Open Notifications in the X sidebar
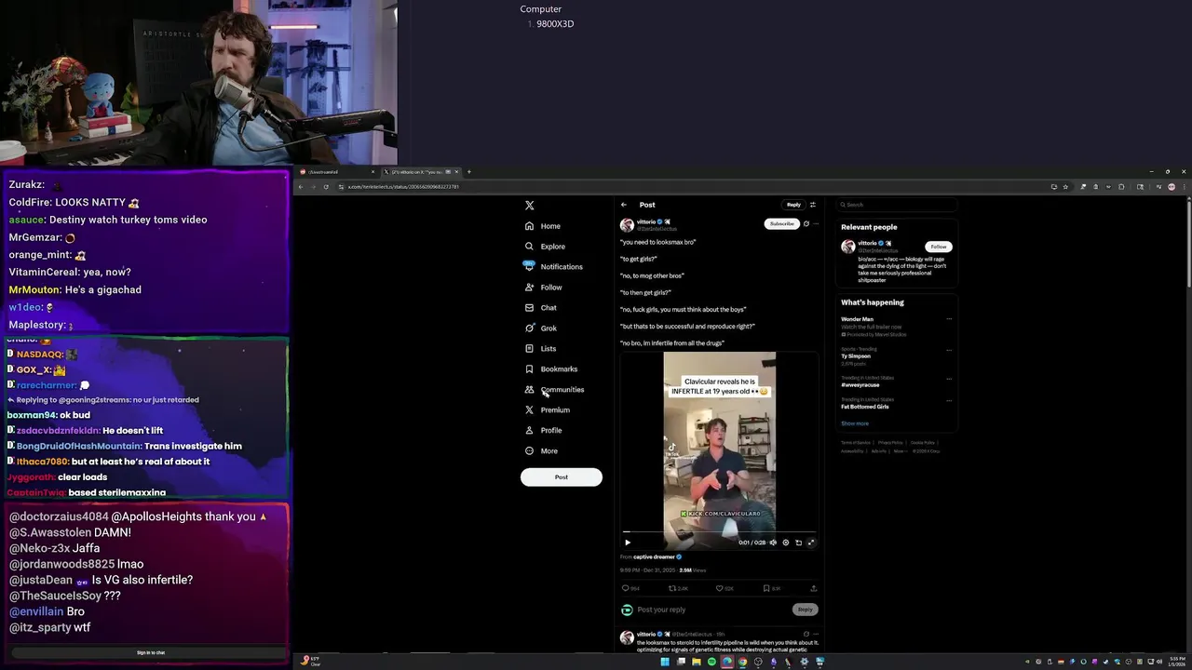Image resolution: width=1192 pixels, height=670 pixels. [x=553, y=267]
